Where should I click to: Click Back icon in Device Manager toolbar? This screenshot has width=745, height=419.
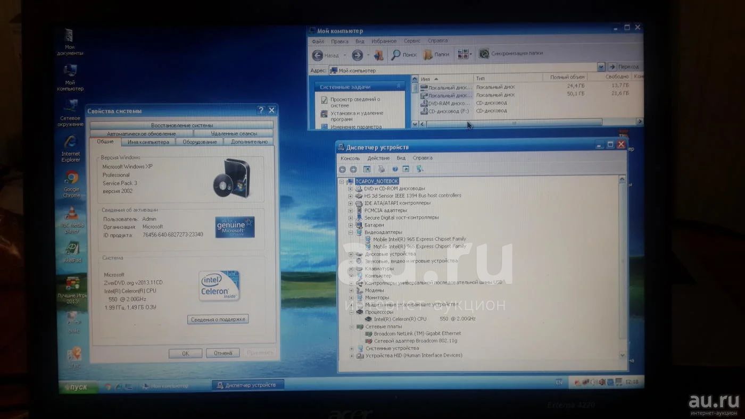point(342,170)
